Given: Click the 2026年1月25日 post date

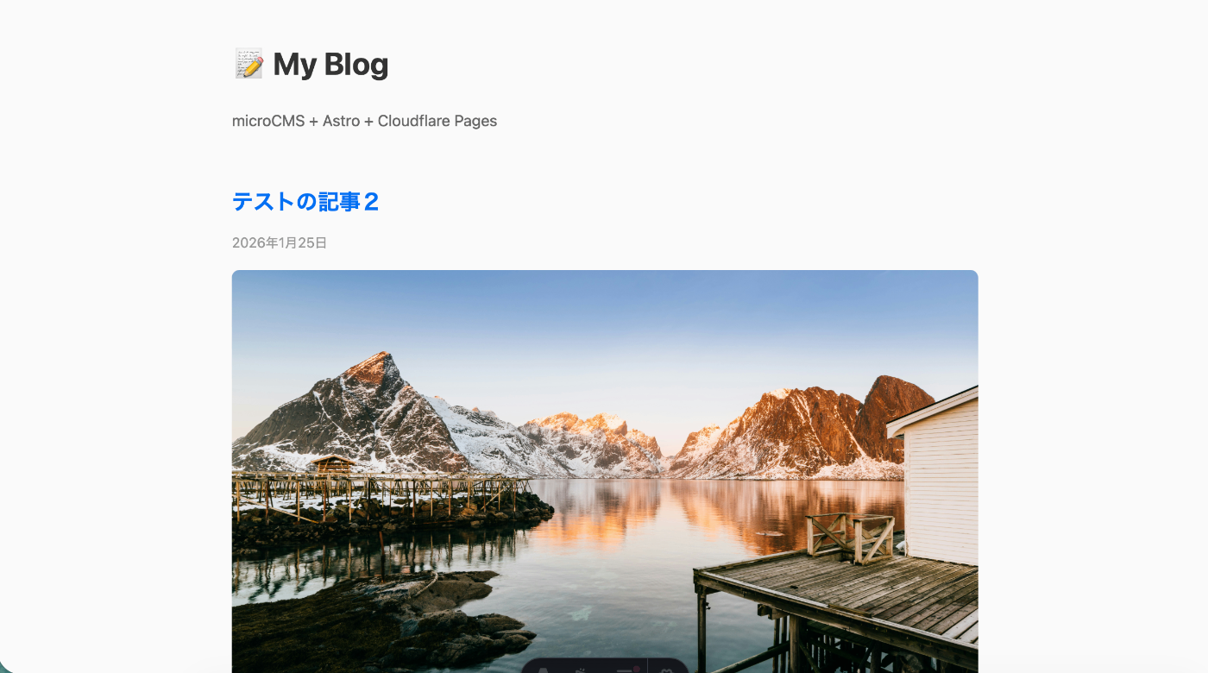Looking at the screenshot, I should tap(280, 243).
